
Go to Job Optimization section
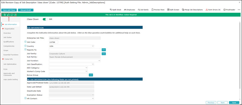coord(10,64)
